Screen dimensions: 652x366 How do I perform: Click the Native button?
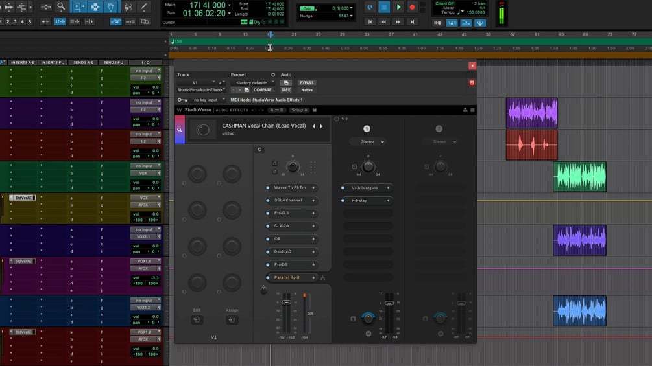[x=307, y=90]
